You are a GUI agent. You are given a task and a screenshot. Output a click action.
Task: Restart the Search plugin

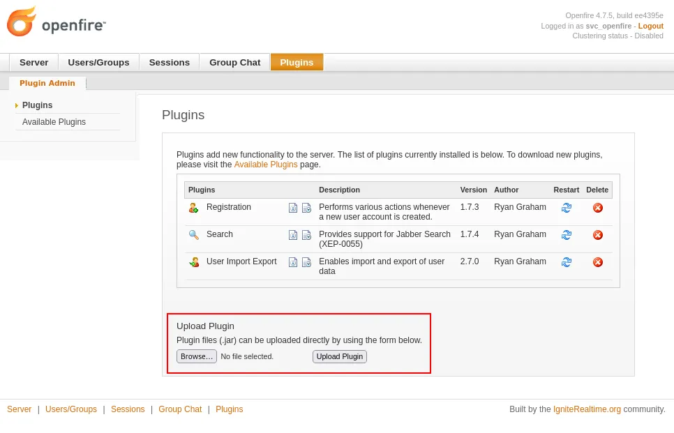pyautogui.click(x=566, y=235)
